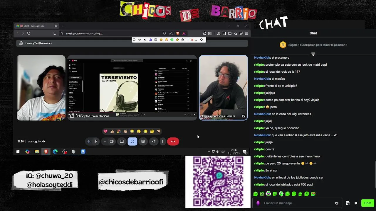
Task: Close the Meet browser tab
Action: click(x=56, y=26)
